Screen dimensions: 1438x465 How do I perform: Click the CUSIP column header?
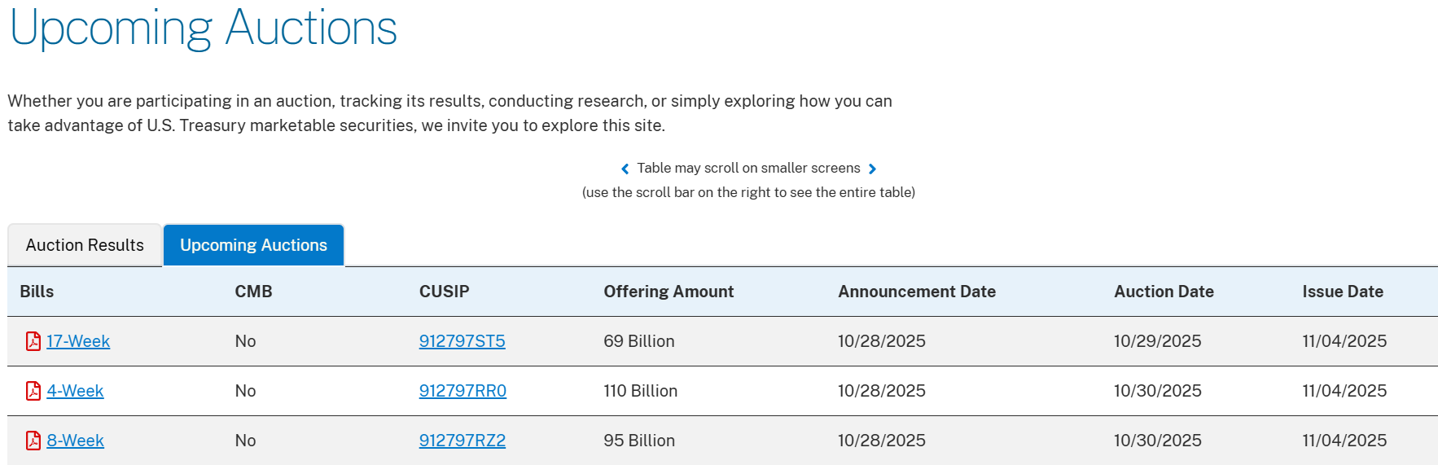coord(444,292)
